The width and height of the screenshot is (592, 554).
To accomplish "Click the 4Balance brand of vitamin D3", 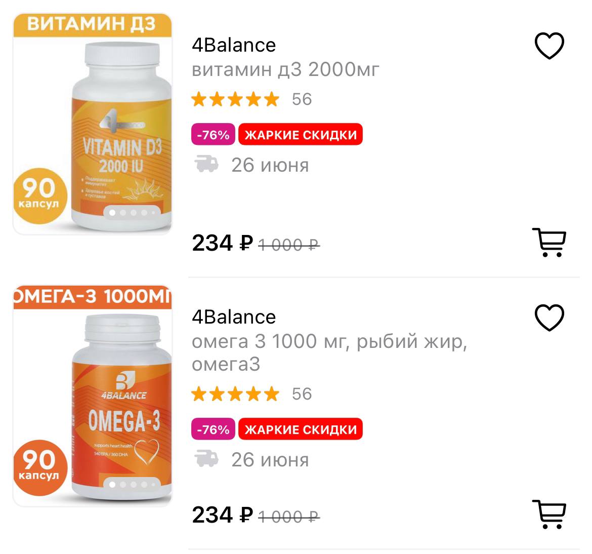I will [234, 45].
